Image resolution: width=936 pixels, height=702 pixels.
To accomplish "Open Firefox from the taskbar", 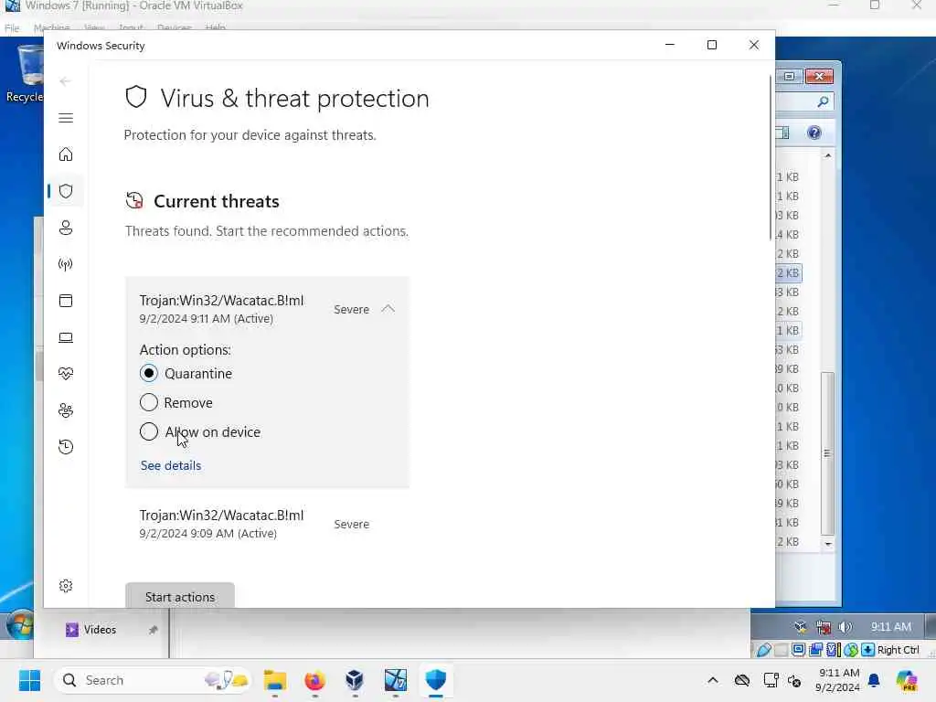I will tap(315, 680).
